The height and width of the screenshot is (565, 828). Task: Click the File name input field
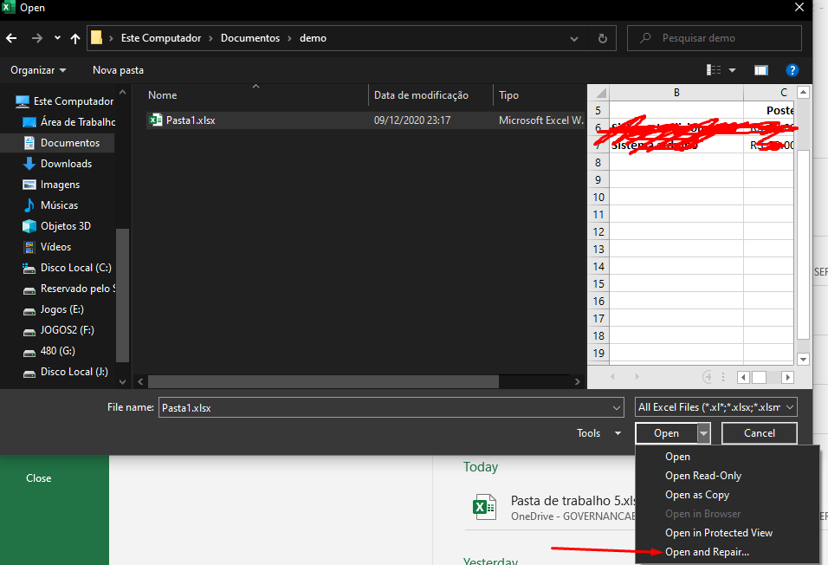[x=391, y=407]
